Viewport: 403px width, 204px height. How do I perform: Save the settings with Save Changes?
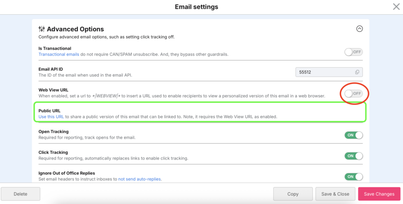tap(379, 194)
